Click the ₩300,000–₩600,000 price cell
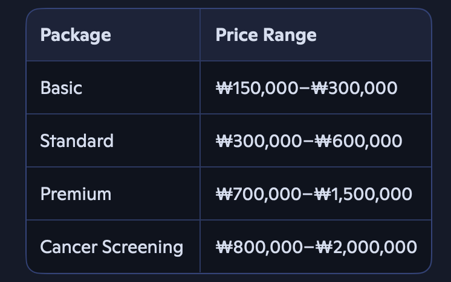This screenshot has height=282, width=451. point(316,141)
